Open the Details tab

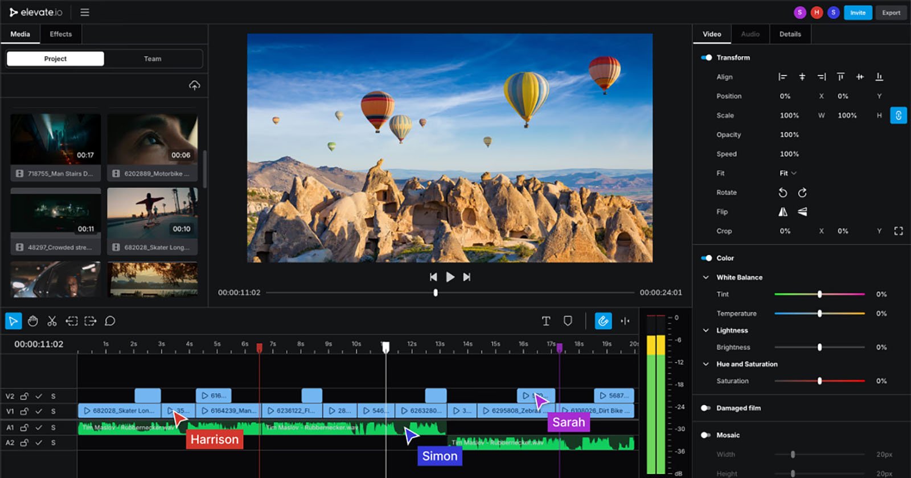click(x=790, y=34)
